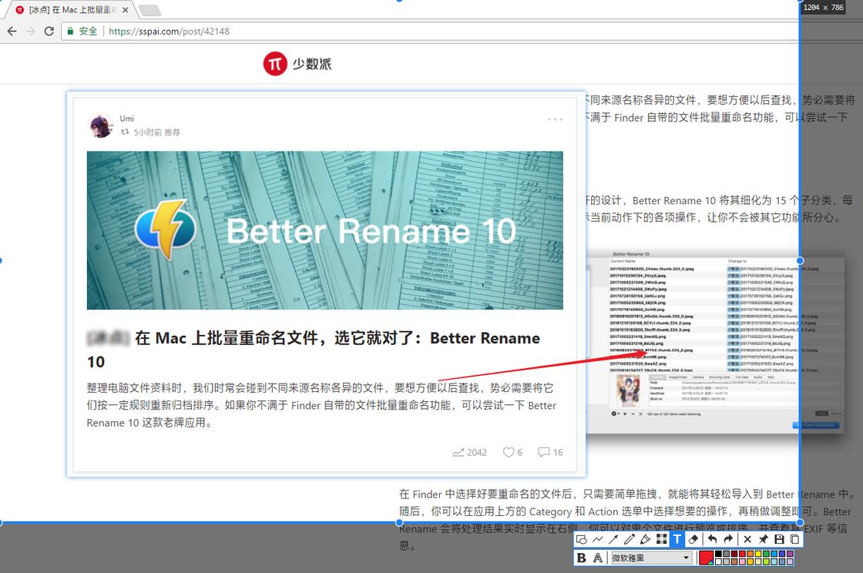Pick the green color swatch
The image size is (863, 573).
[x=766, y=555]
